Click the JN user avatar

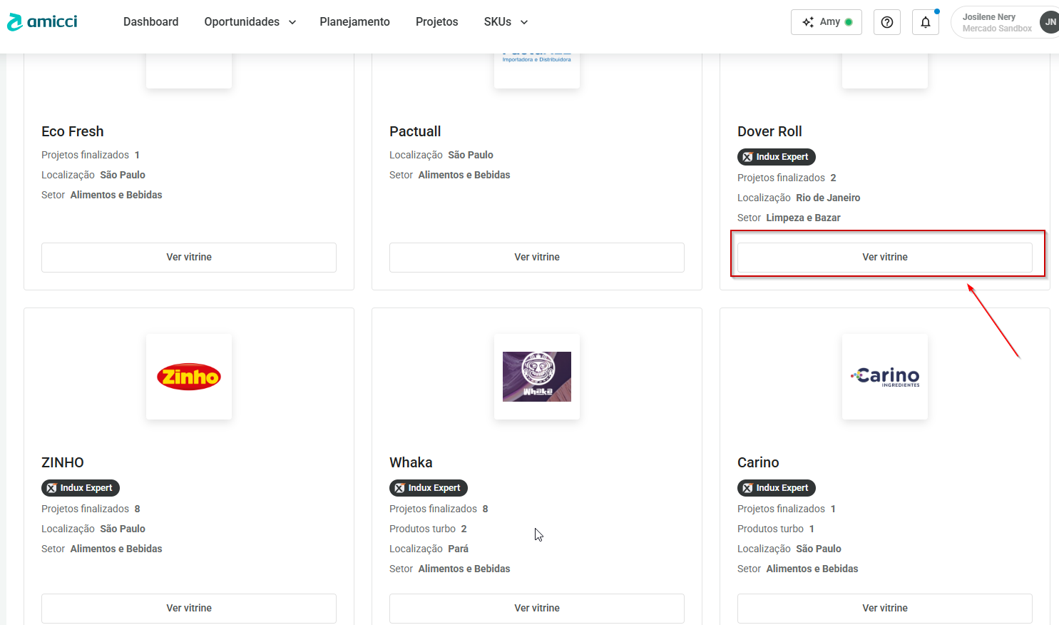click(1050, 22)
